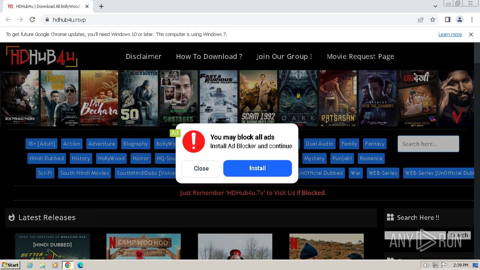This screenshot has width=480, height=270.
Task: Open the Camp Woo Hoo poster
Action: coord(144,247)
